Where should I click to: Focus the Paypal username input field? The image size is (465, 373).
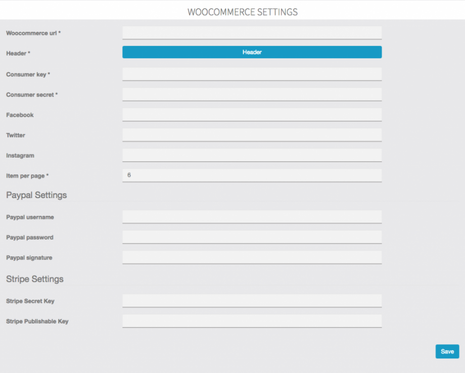[x=252, y=217]
